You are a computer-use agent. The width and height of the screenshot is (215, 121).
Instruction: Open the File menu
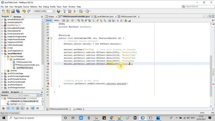click(x=2, y=7)
